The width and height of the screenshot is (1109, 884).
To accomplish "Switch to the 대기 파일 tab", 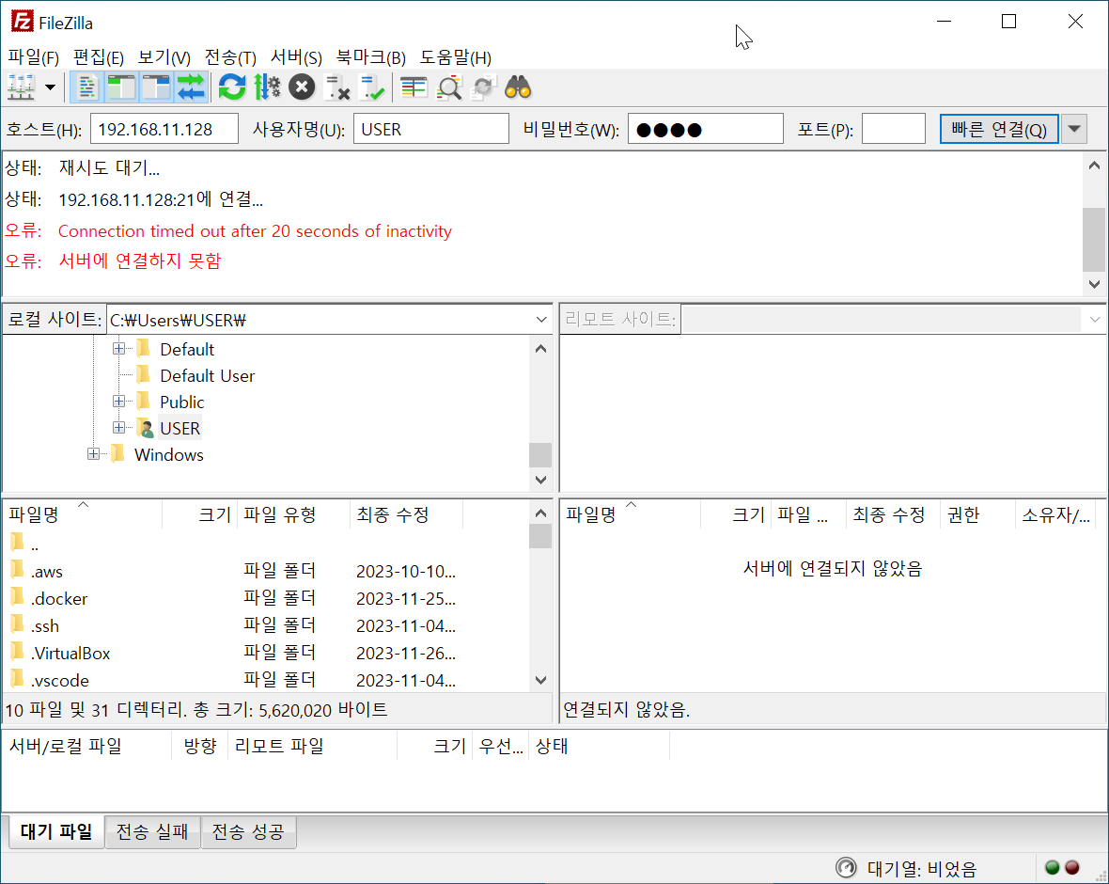I will click(56, 831).
